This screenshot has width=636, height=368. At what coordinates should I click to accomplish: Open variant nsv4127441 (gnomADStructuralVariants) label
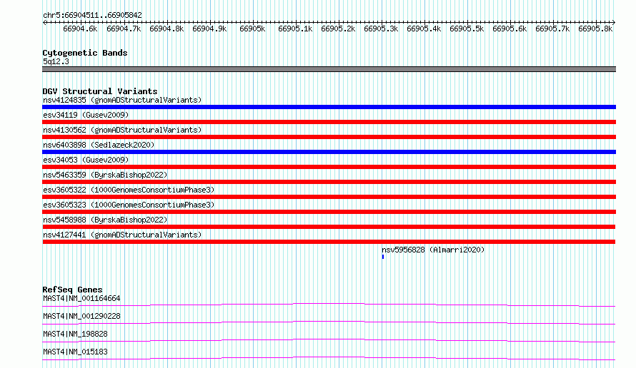coord(122,235)
